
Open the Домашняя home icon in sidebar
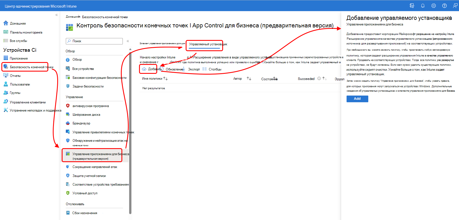pos(6,23)
